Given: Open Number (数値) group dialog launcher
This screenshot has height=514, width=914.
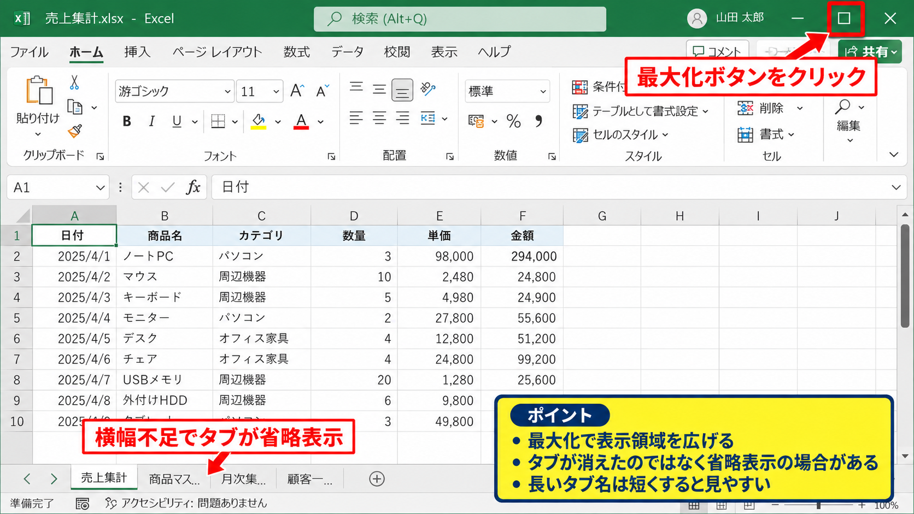Looking at the screenshot, I should (x=552, y=157).
